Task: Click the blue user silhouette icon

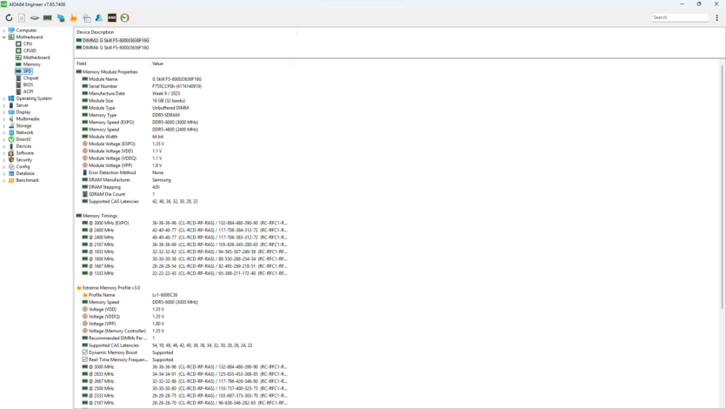Action: pos(99,18)
